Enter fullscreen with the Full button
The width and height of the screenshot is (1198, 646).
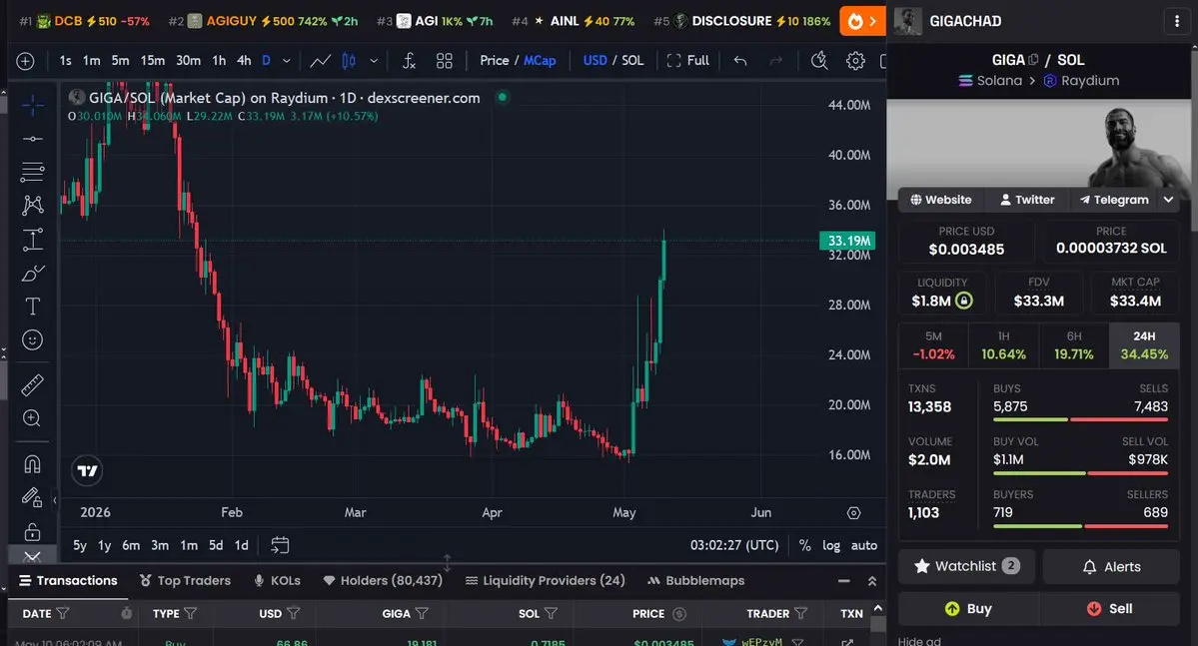point(687,60)
